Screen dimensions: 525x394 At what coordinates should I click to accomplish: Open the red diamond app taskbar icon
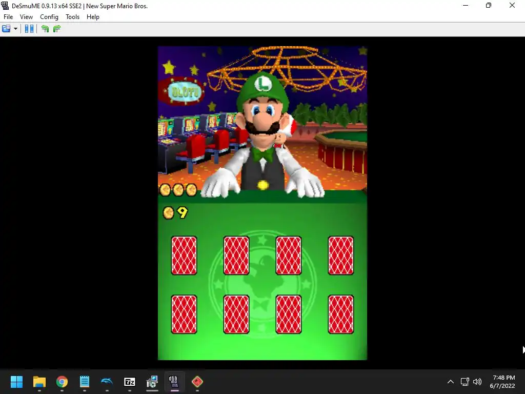[x=197, y=382]
